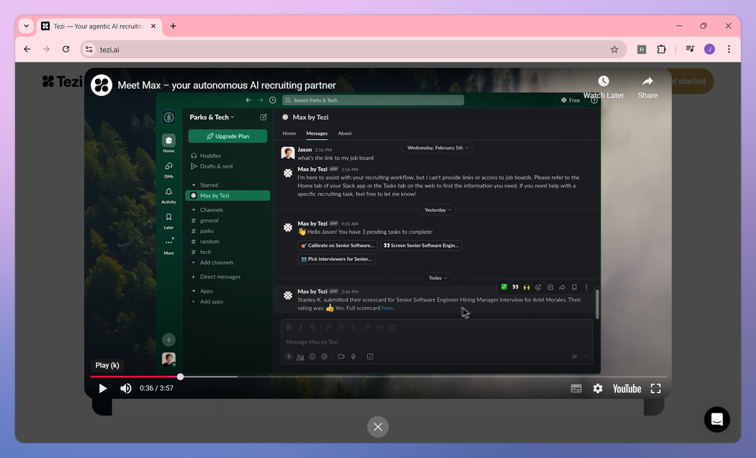Click the Share arrow on the video

coord(648,81)
